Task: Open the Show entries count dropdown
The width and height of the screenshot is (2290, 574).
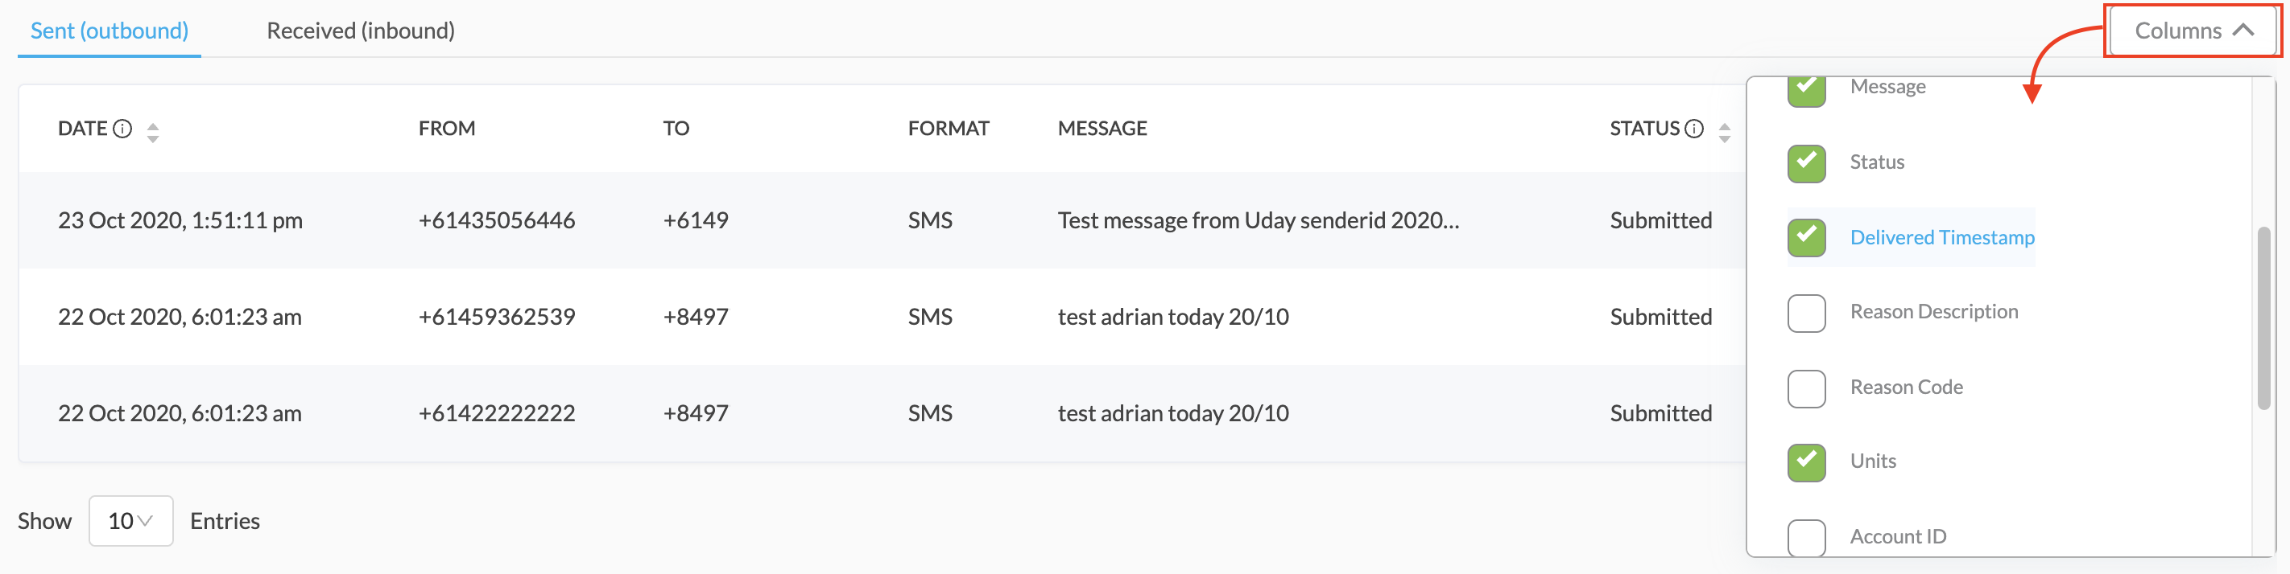Action: pyautogui.click(x=130, y=521)
